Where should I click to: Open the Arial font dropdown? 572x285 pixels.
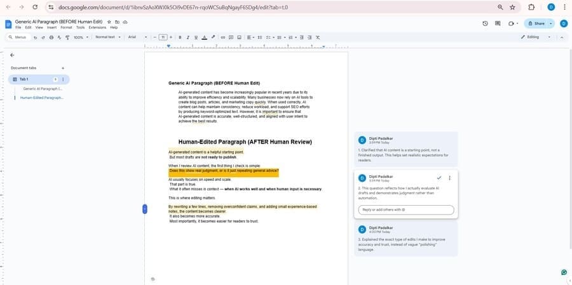(x=137, y=37)
